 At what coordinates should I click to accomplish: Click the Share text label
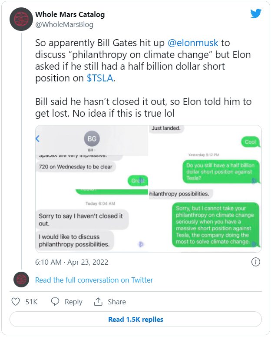pyautogui.click(x=116, y=302)
